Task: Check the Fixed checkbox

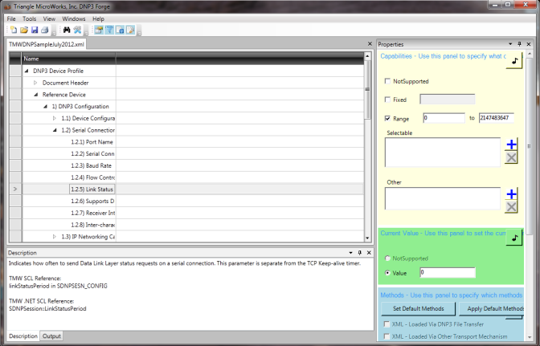Action: 388,100
